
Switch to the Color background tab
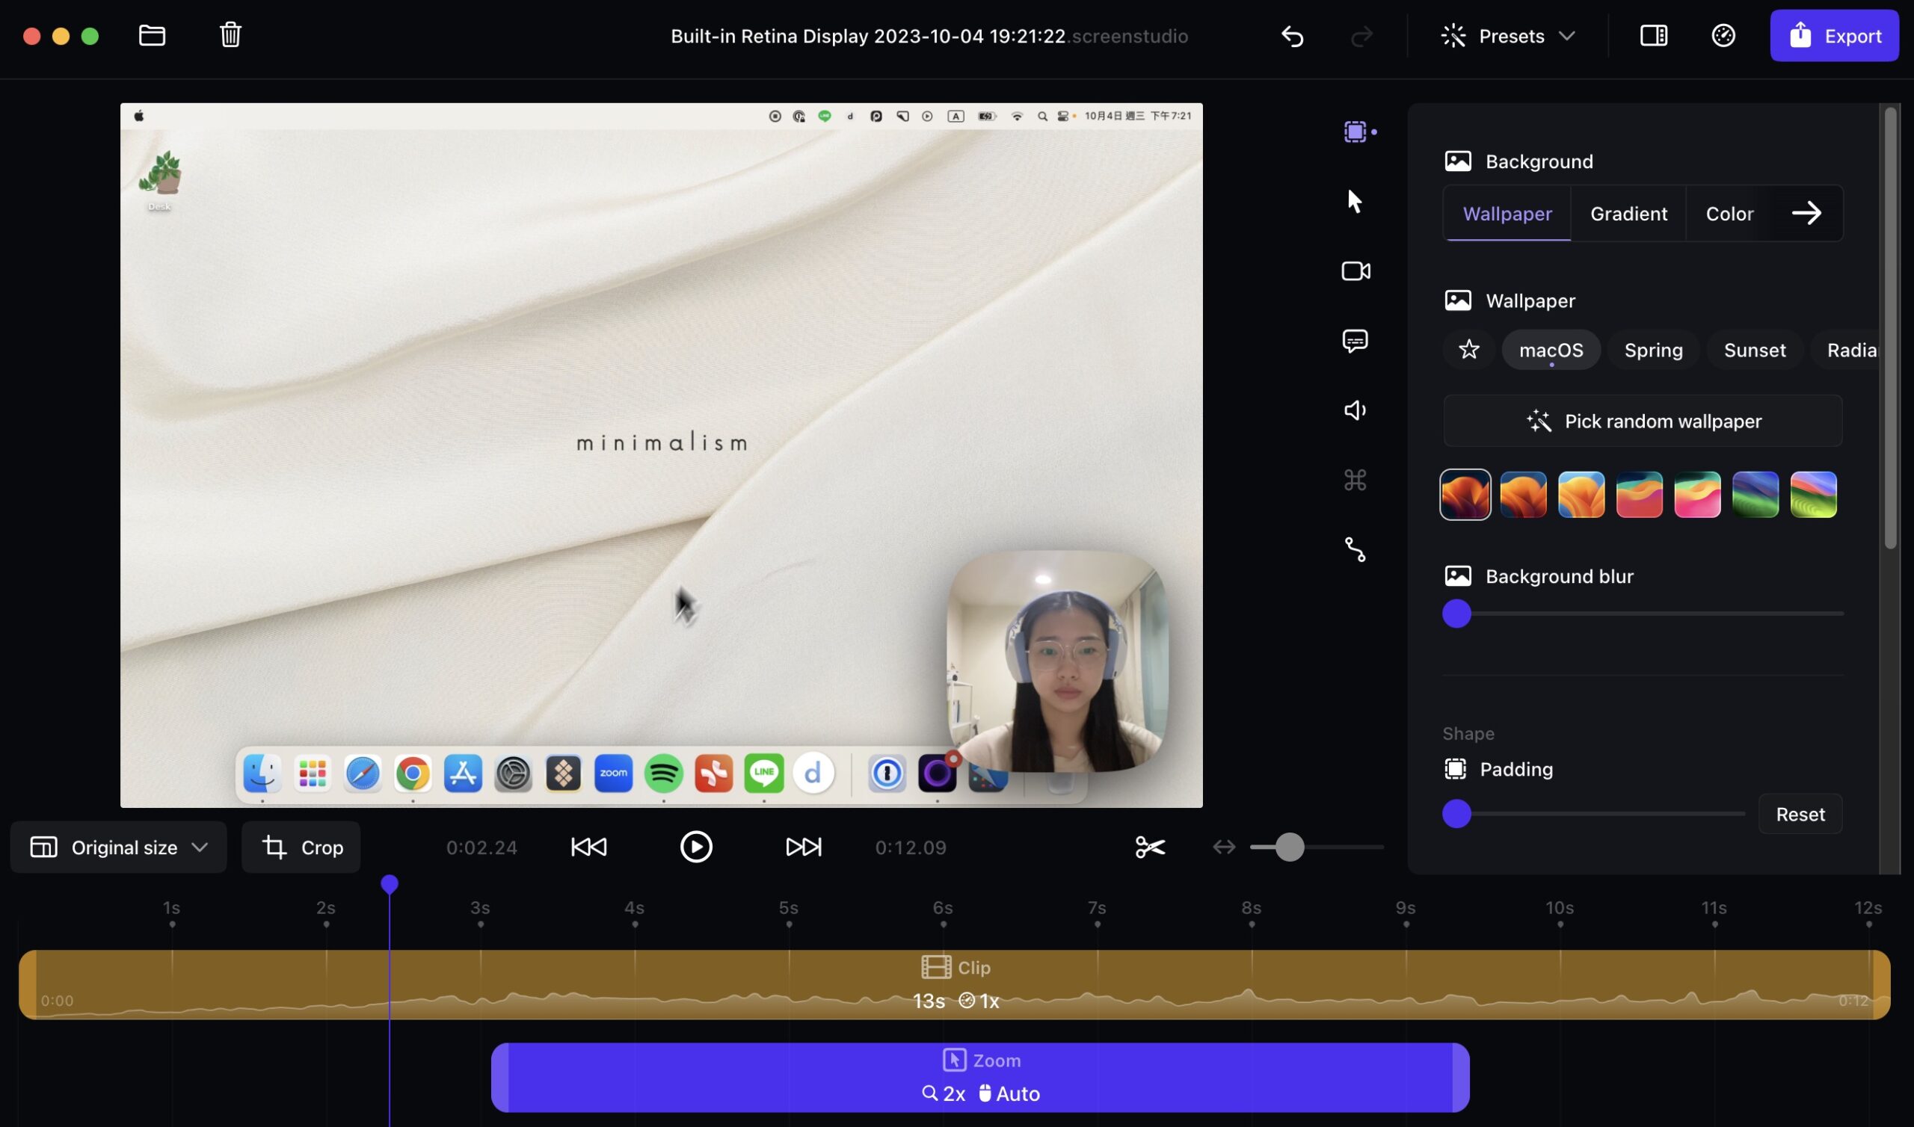coord(1729,214)
